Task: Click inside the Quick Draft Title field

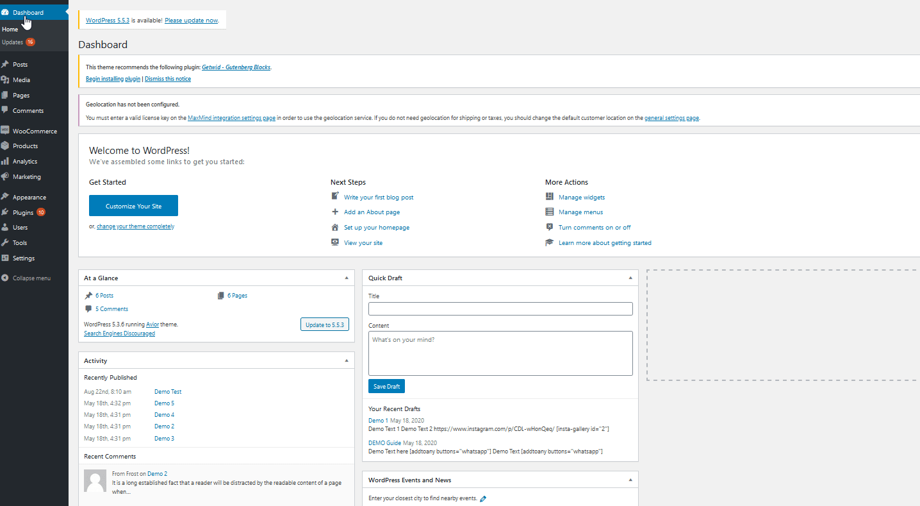Action: (500, 308)
